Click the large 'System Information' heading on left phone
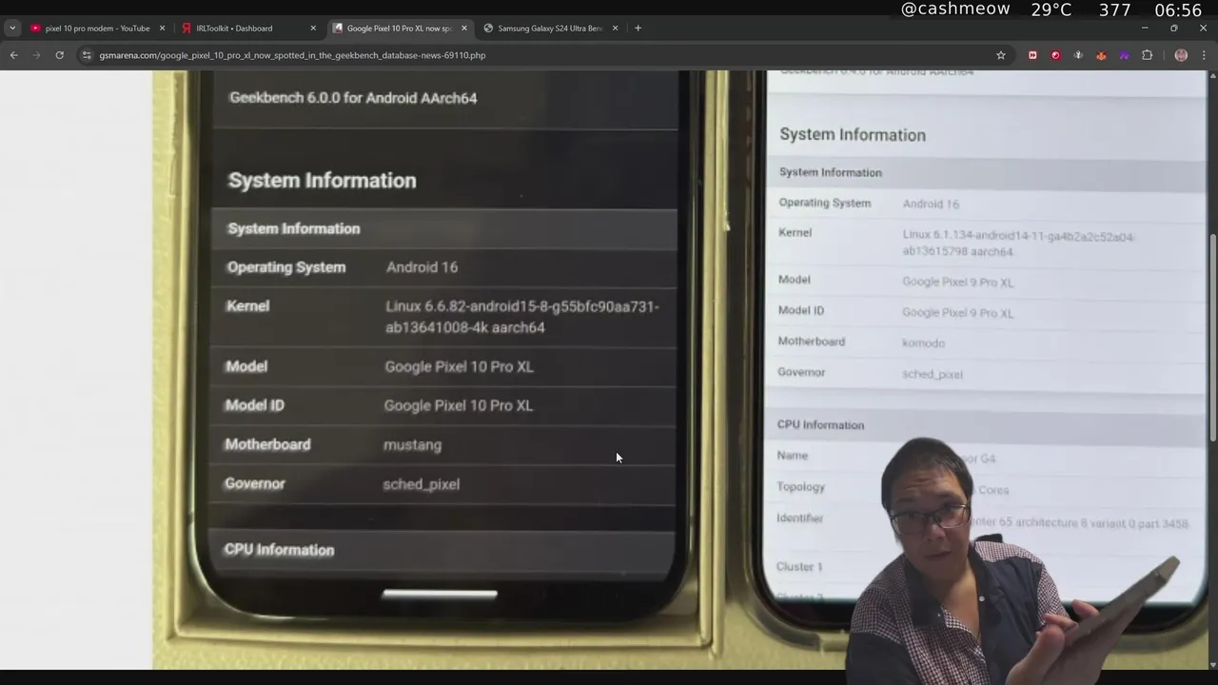This screenshot has width=1218, height=685. click(322, 181)
